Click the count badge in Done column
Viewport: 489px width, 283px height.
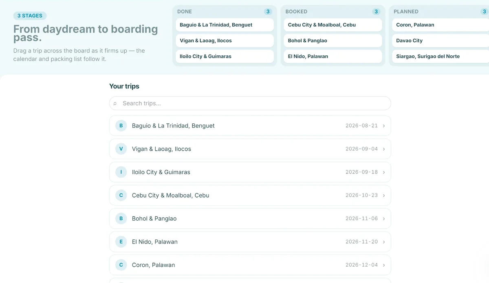coord(268,11)
